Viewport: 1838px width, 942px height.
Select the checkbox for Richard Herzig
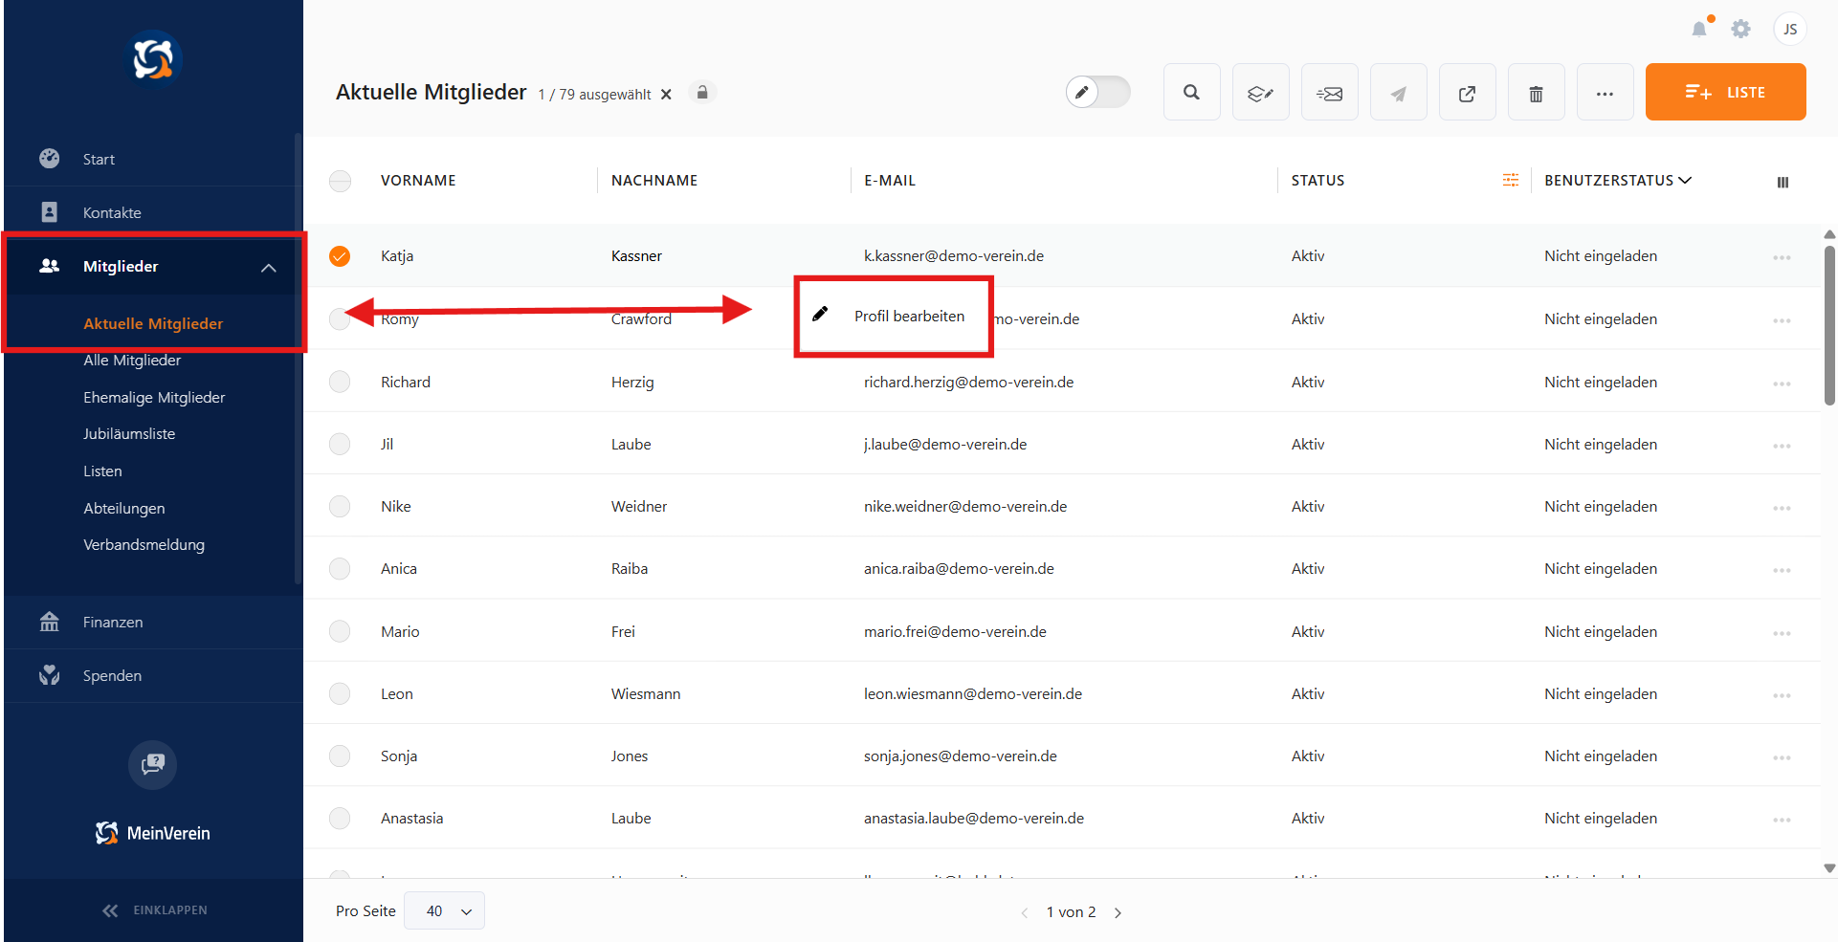pyautogui.click(x=340, y=382)
